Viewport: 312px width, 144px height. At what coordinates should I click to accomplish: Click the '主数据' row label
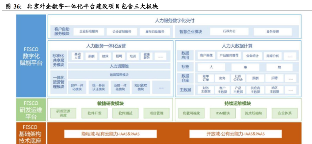point(185,90)
